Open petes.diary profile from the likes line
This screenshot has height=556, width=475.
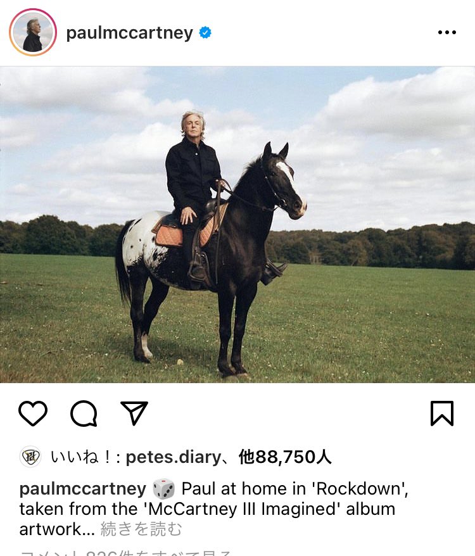point(174,457)
